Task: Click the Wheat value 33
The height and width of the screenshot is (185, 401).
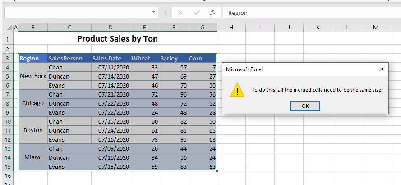Action: (144, 68)
